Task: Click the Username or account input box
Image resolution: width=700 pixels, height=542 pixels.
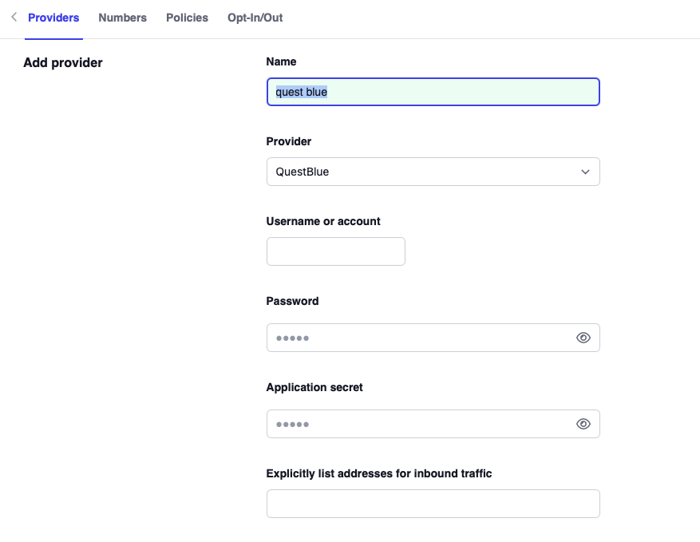Action: pyautogui.click(x=335, y=251)
